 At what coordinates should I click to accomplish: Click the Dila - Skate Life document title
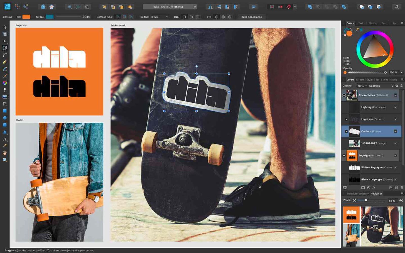(x=168, y=7)
